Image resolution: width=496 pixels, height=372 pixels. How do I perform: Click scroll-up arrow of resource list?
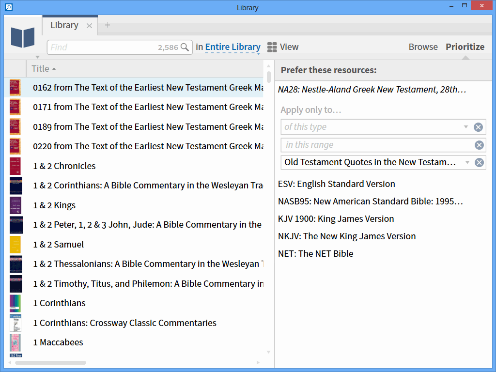click(x=268, y=66)
